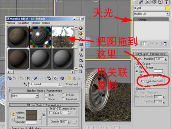Select Use Scene Environment radio button
Image resolution: width=172 pixels, height=129 pixels.
[137, 67]
